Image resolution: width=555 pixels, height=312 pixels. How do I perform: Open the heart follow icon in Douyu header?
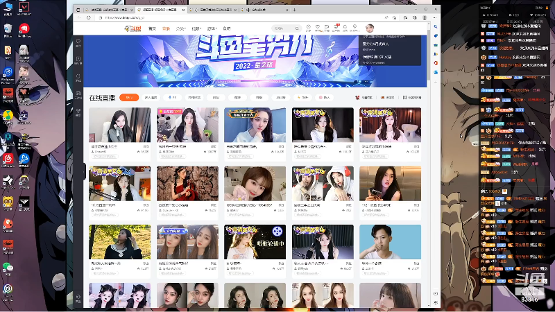coord(318,28)
